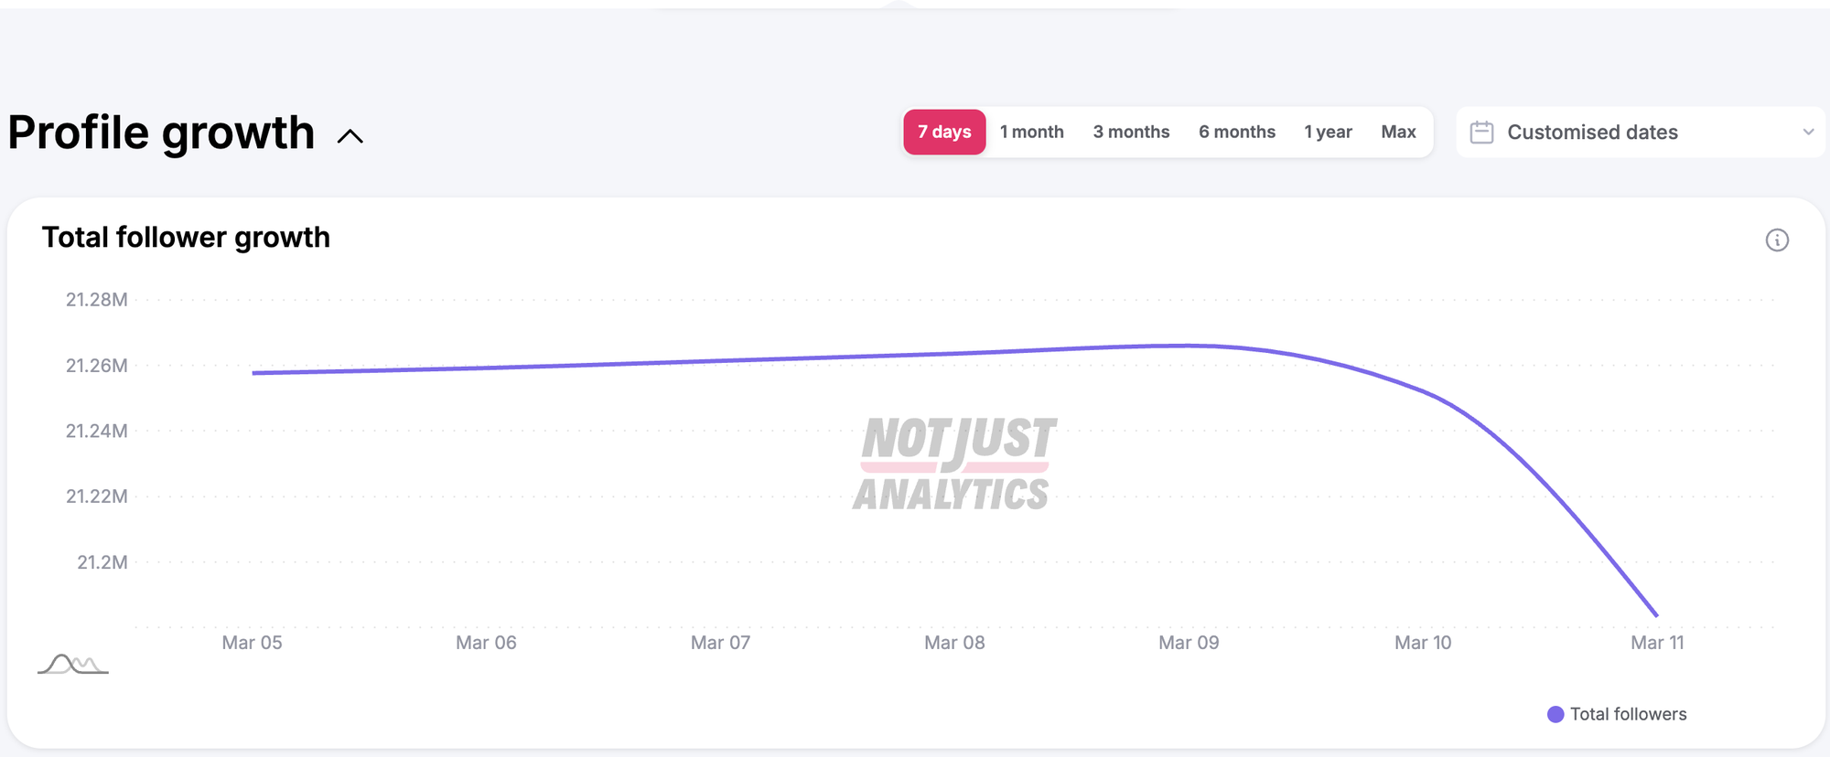1830x757 pixels.
Task: Click the Mar 09 axis label
Action: click(1189, 643)
